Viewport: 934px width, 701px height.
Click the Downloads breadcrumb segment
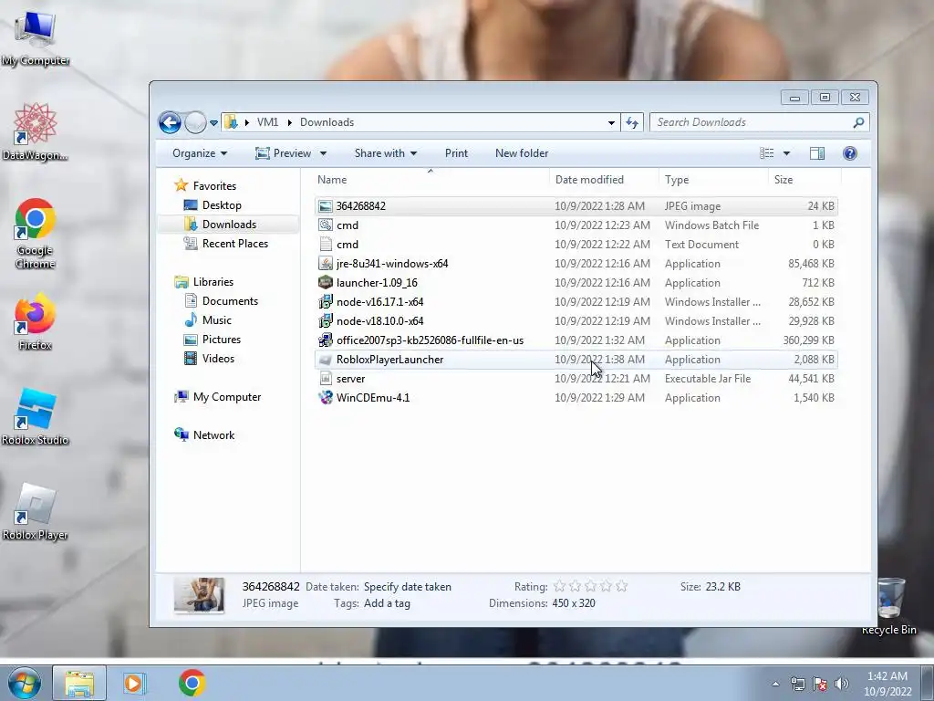pos(327,122)
